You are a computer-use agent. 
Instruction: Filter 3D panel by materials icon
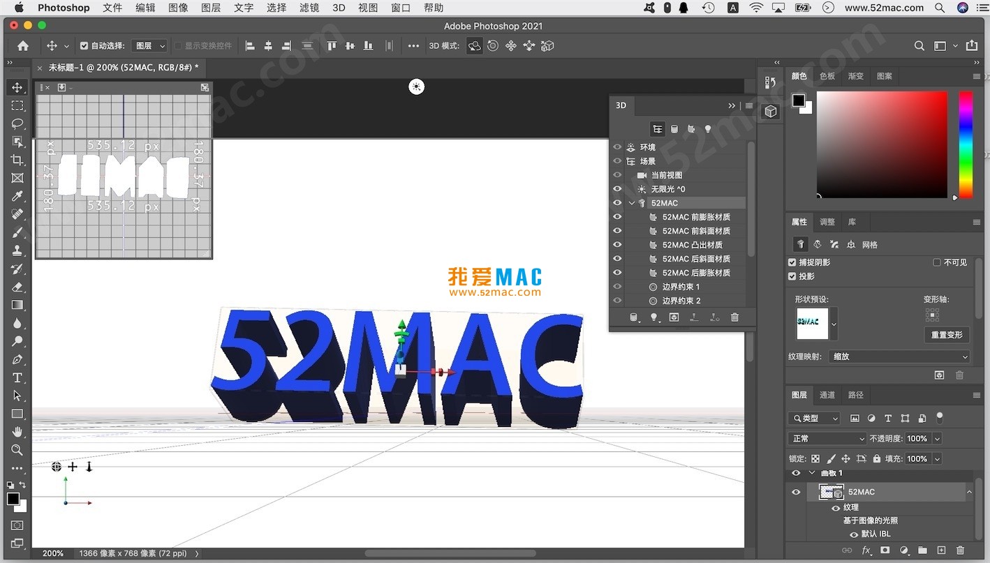[690, 129]
